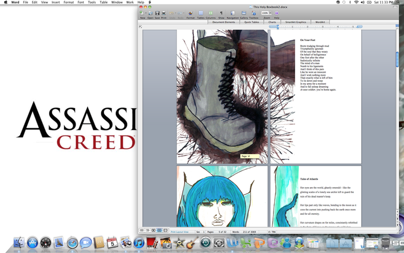Save the document with the Save icon
The height and width of the screenshot is (253, 404).
coord(157,13)
